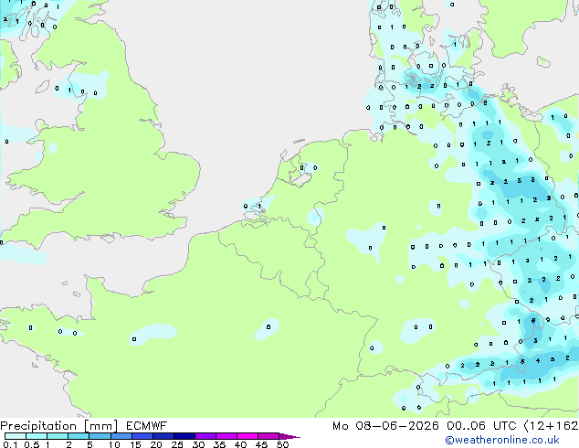
Task: Click the 30–35 mm purple legend box
Action: pyautogui.click(x=205, y=436)
